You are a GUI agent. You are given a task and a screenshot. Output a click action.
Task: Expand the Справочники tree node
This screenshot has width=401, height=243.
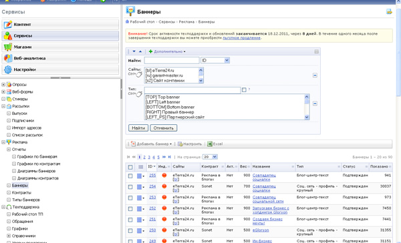coord(9,236)
